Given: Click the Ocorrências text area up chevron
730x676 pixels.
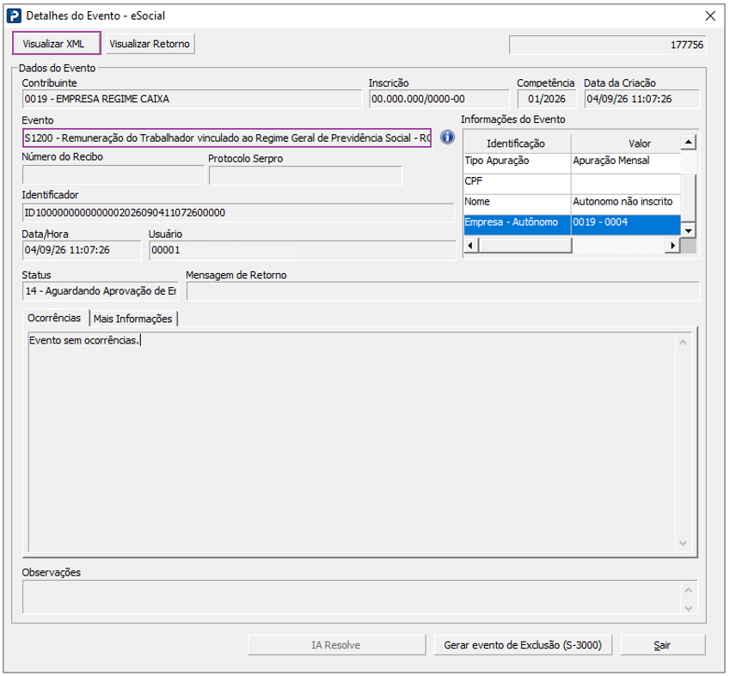Looking at the screenshot, I should click(x=683, y=343).
